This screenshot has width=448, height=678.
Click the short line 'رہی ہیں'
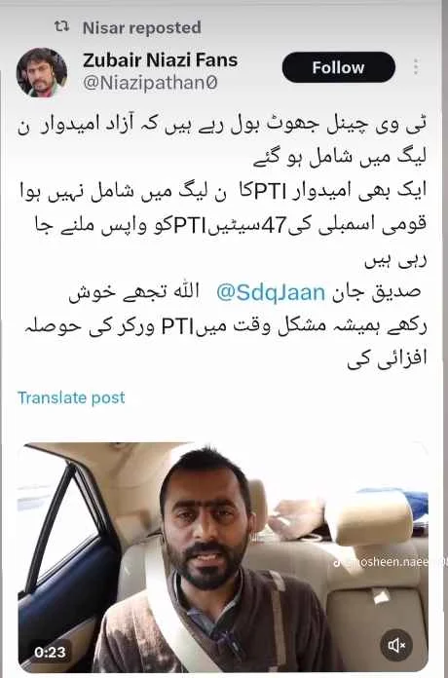pyautogui.click(x=395, y=261)
